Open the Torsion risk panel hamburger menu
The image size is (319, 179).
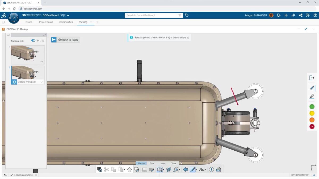pyautogui.click(x=43, y=41)
